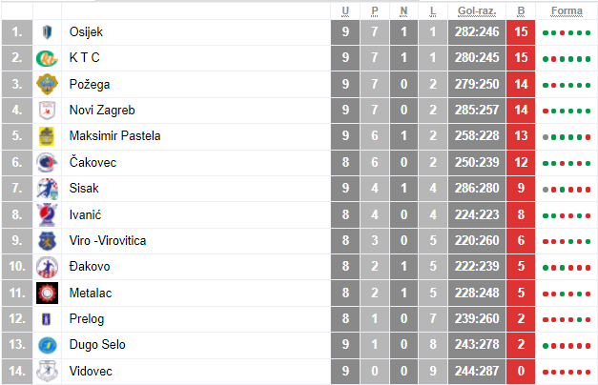Click Osijek's red 15 points cell
The height and width of the screenshot is (385, 598).
point(521,32)
